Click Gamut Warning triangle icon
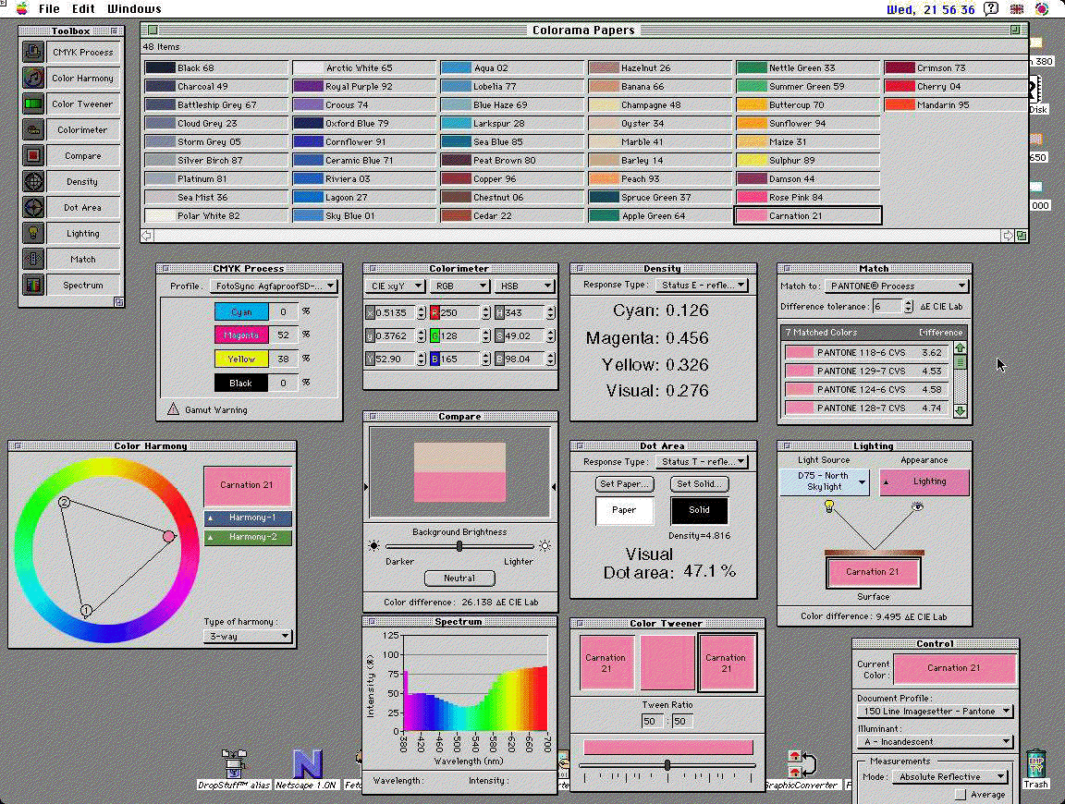The height and width of the screenshot is (804, 1065). tap(173, 408)
